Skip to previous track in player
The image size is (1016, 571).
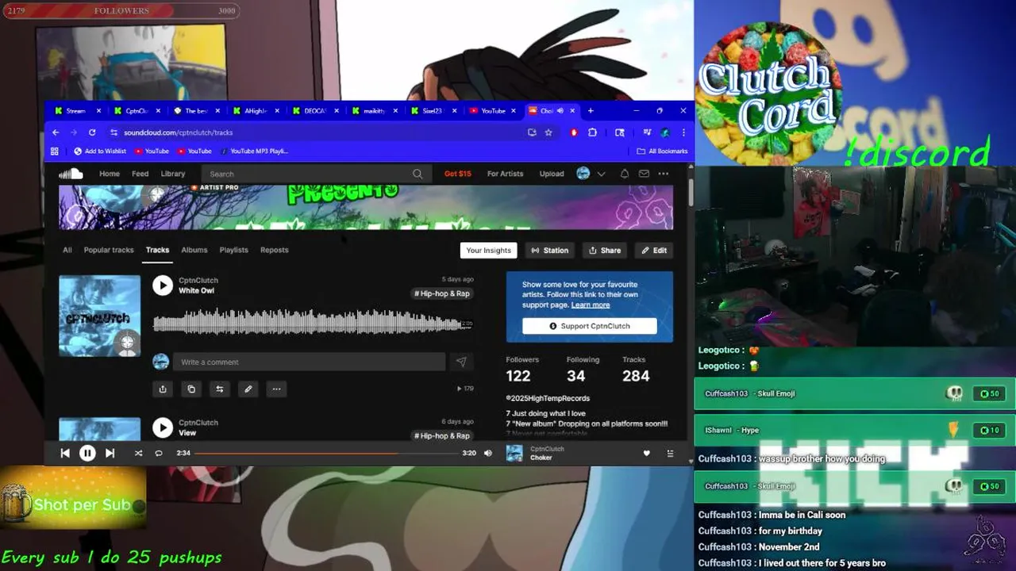(x=65, y=453)
